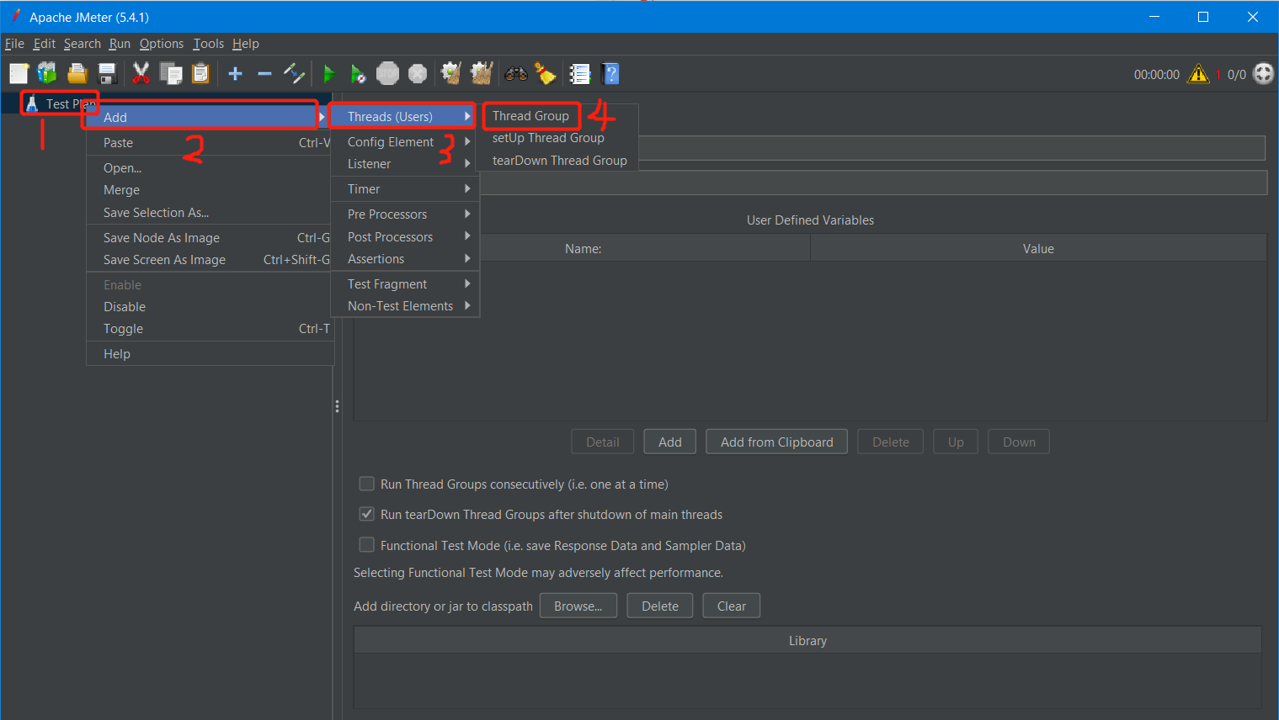
Task: Select Merge in context menu
Action: pyautogui.click(x=210, y=190)
